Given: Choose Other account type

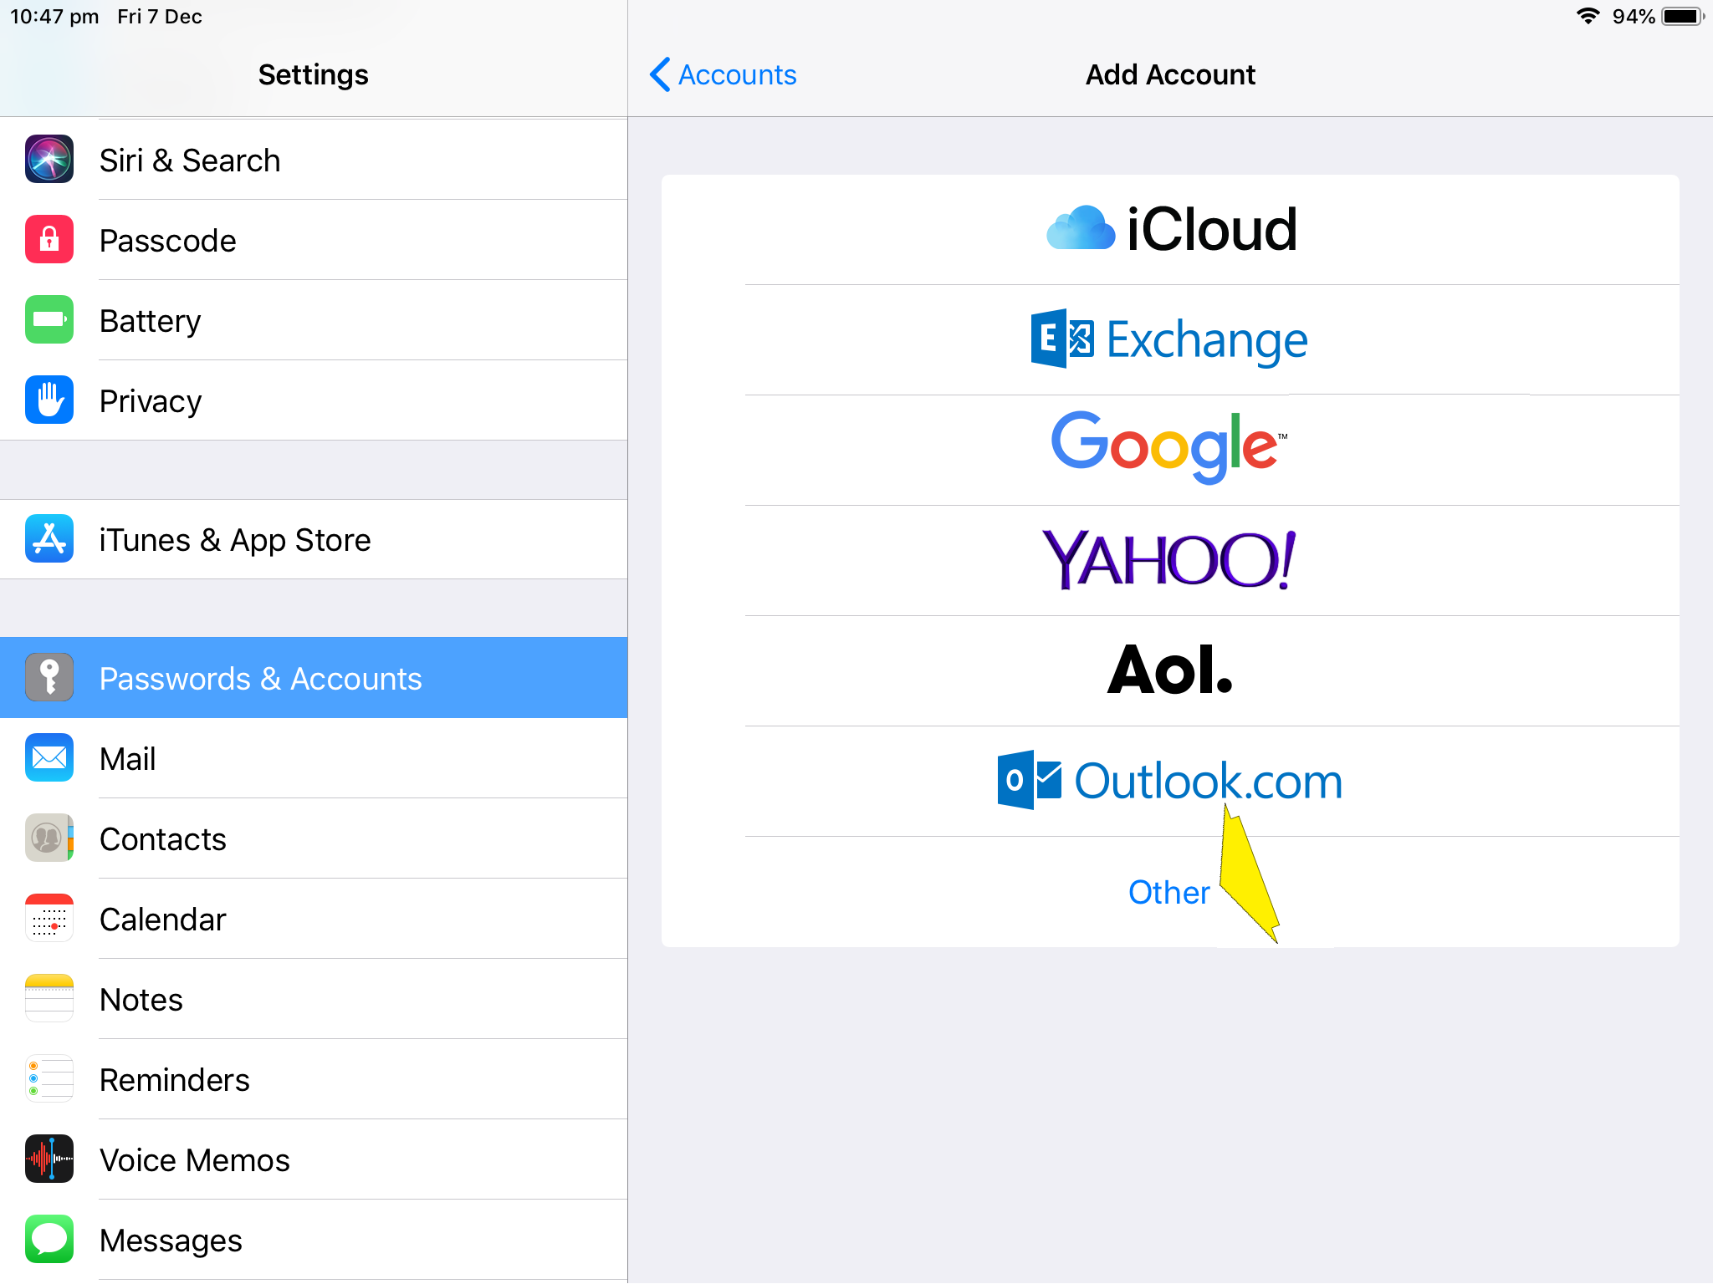Looking at the screenshot, I should 1168,892.
